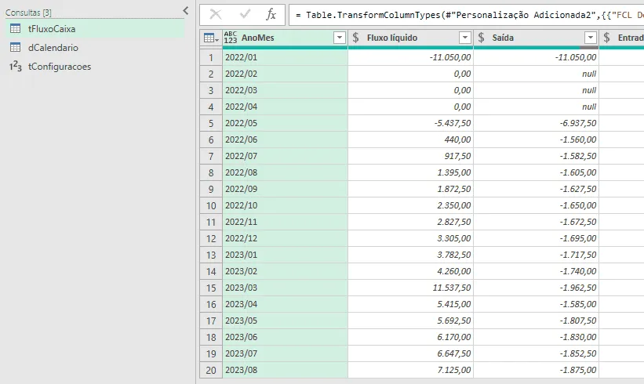Image resolution: width=644 pixels, height=384 pixels.
Task: Click the 2.350,00 Fluxo líquido cell
Action: click(x=411, y=205)
